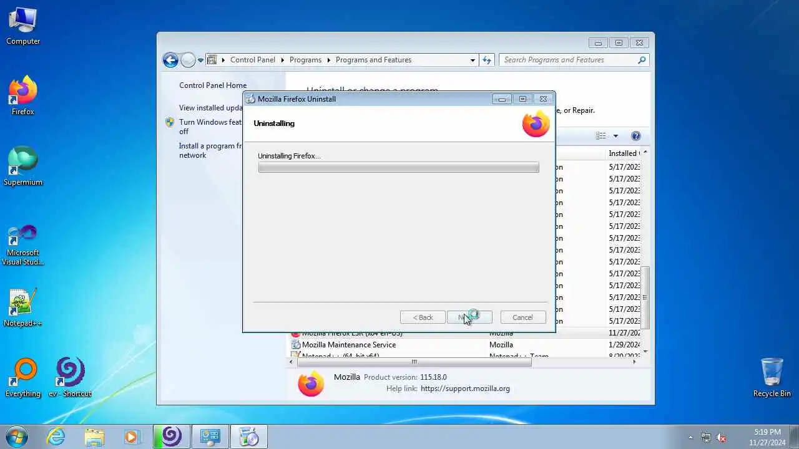Click the disabled Back button

tap(423, 317)
